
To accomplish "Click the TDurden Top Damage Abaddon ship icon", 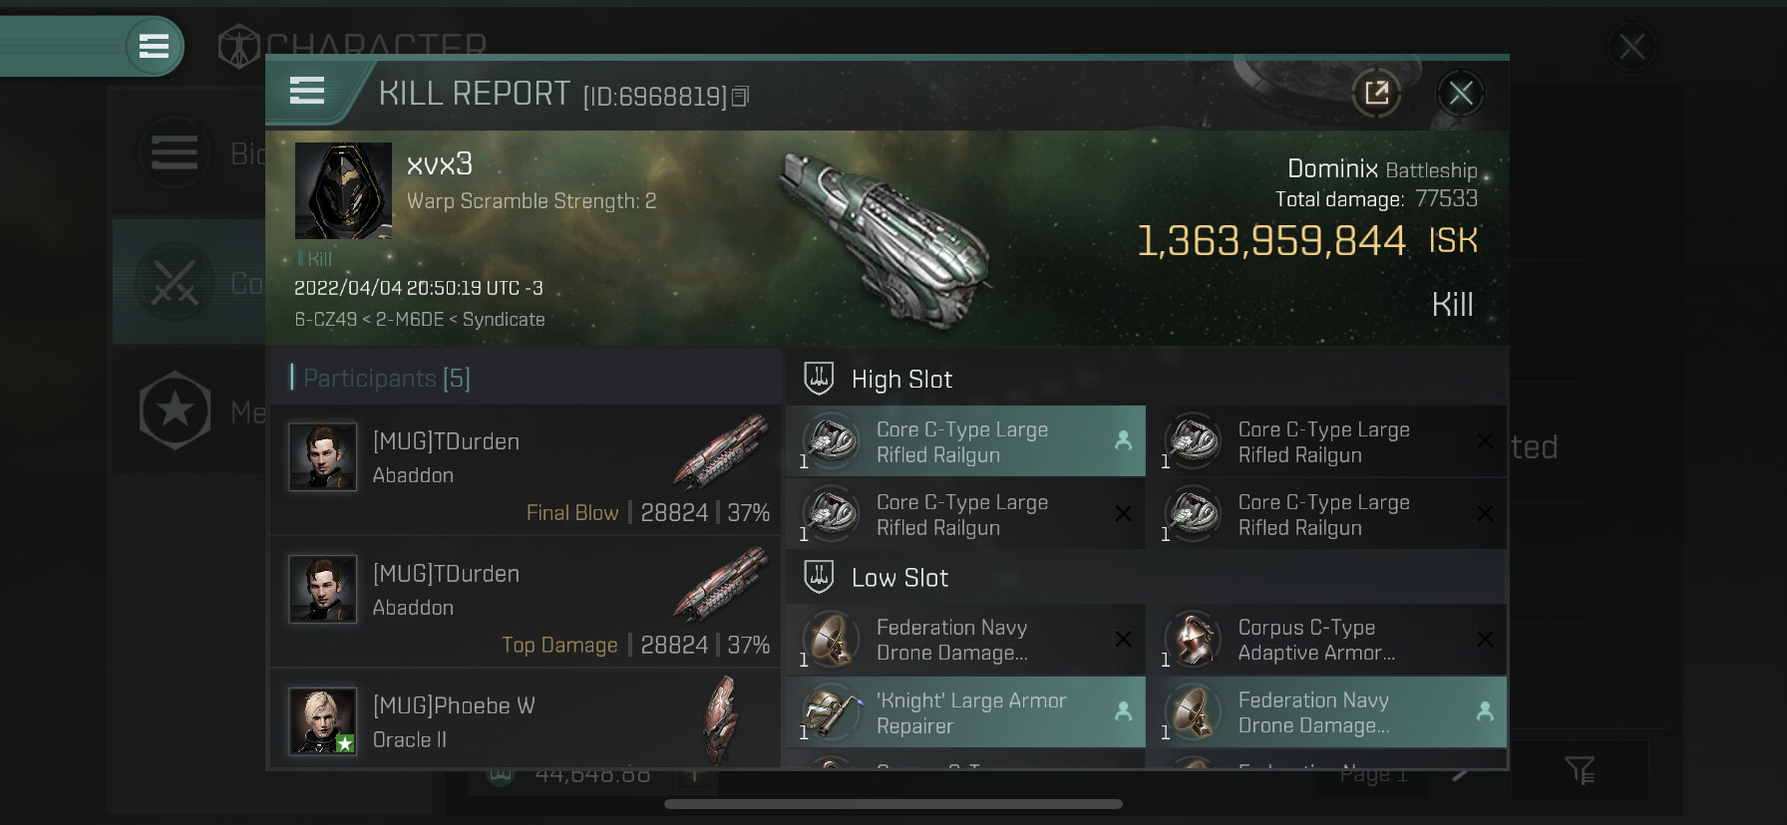I will pyautogui.click(x=721, y=585).
